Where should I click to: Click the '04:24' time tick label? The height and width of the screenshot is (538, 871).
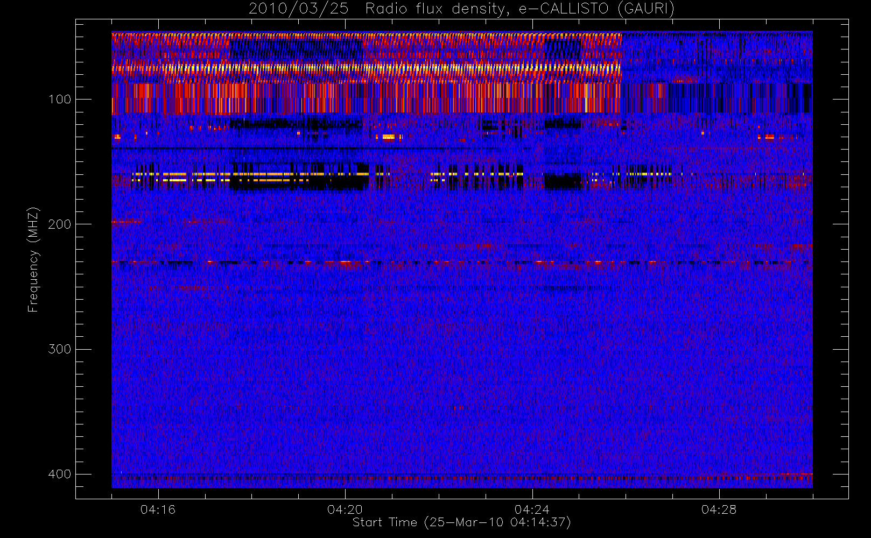532,509
